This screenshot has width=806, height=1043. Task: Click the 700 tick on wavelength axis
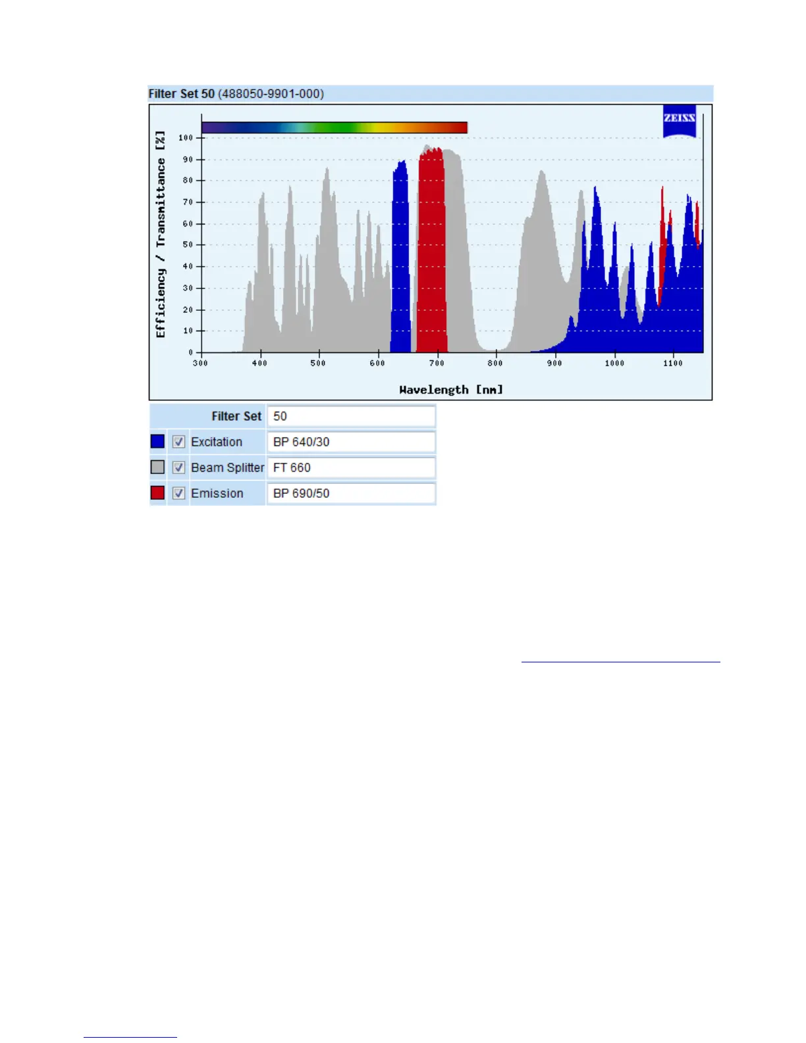pos(437,363)
